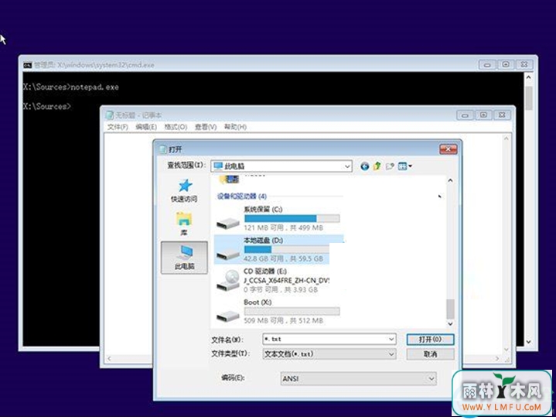Click the Back arrow icon in Open dialog
This screenshot has width=556, height=420.
pyautogui.click(x=364, y=166)
